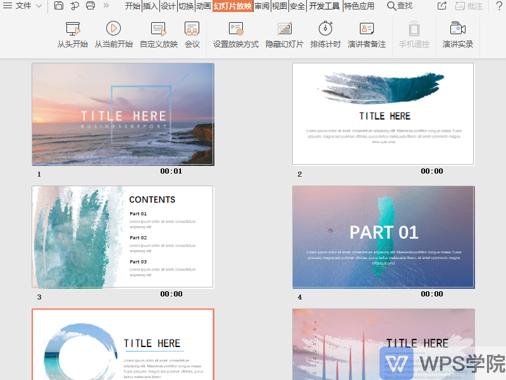Image resolution: width=506 pixels, height=380 pixels.
Task: Switch to the 插入 tab
Action: (x=151, y=6)
